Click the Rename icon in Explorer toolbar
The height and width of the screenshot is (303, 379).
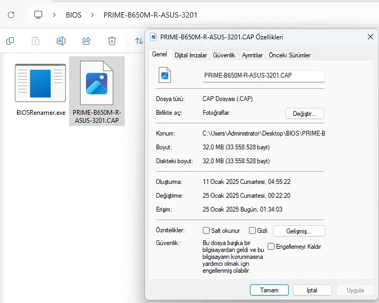tap(61, 41)
